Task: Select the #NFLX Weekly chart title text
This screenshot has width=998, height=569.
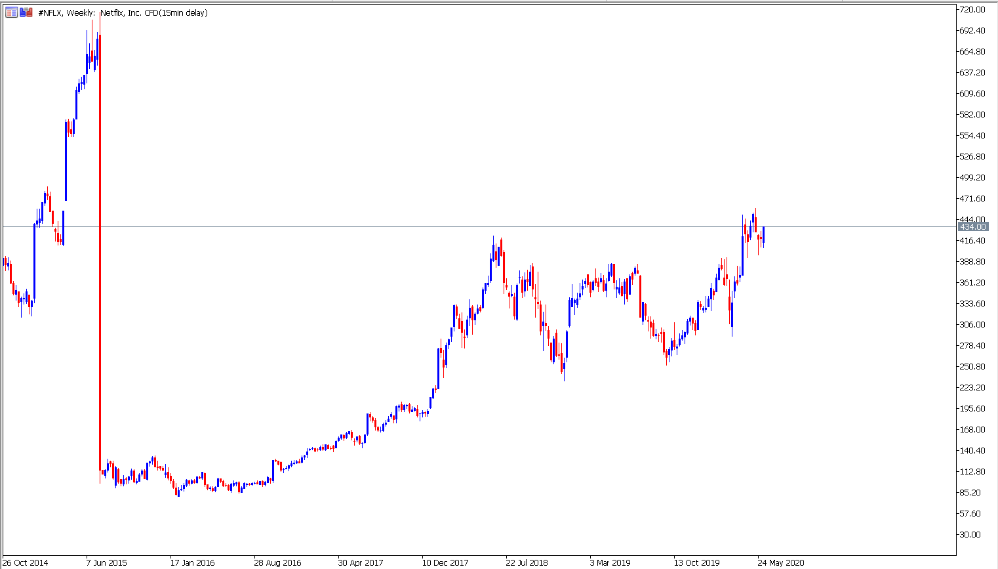Action: (x=123, y=12)
